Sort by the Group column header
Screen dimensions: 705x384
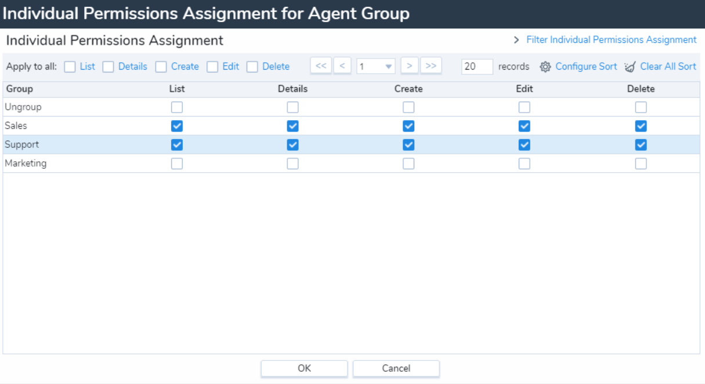point(20,89)
